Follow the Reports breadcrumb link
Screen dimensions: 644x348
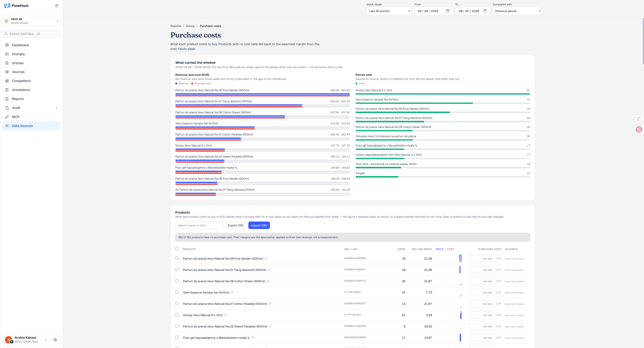point(176,26)
